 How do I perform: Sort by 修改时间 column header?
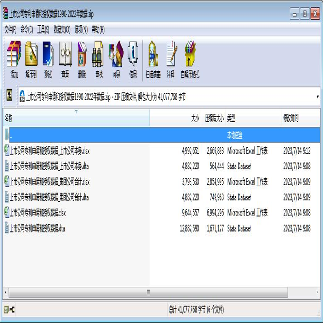[x=300, y=118]
